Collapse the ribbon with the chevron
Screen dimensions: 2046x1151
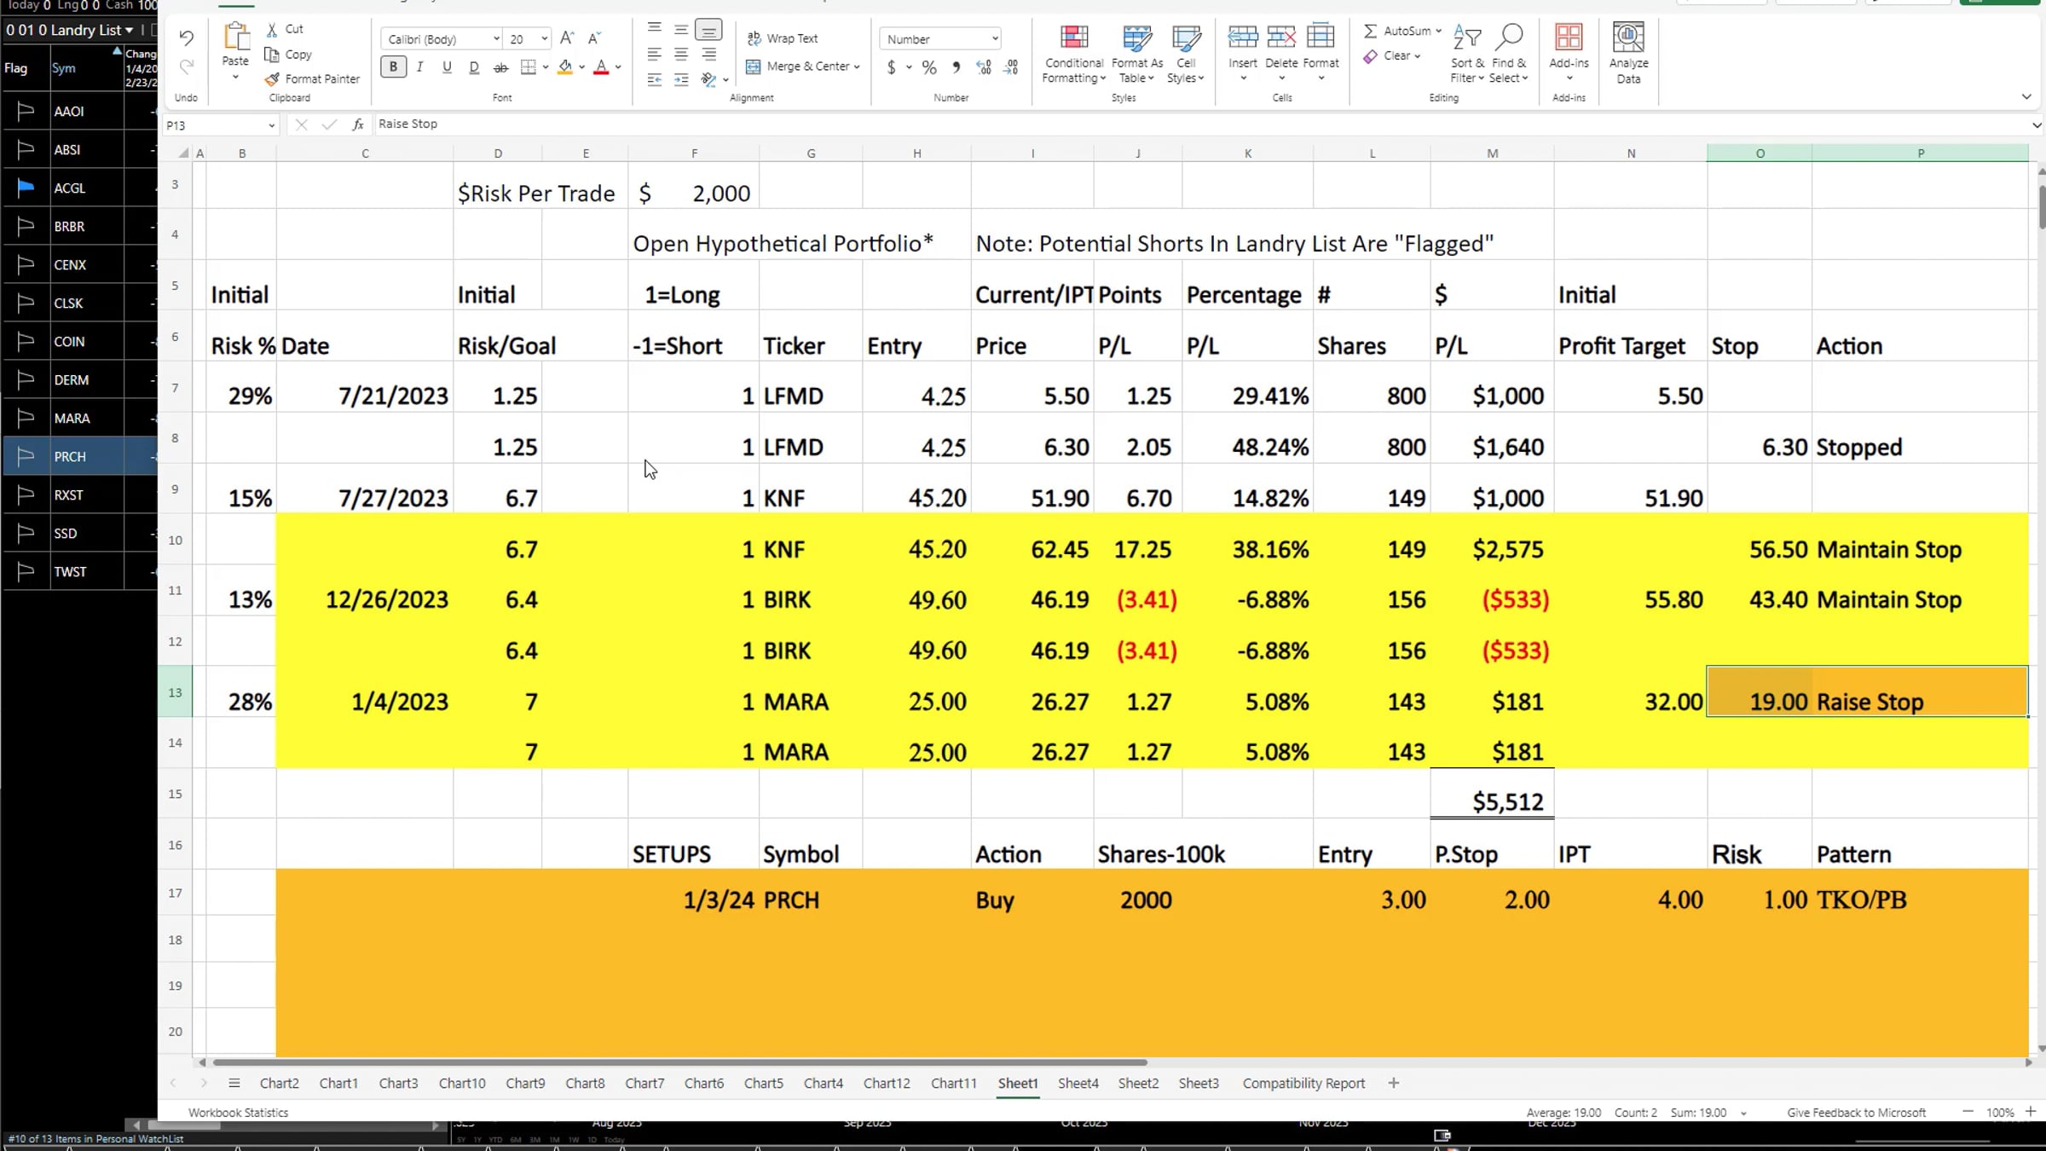coord(2026,96)
